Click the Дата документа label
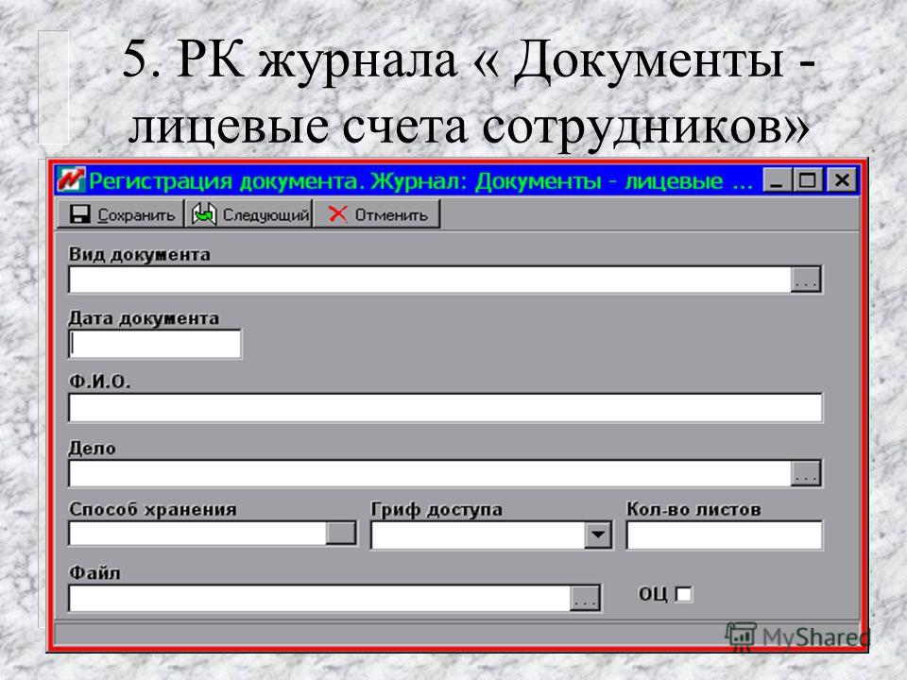This screenshot has height=680, width=907. pyautogui.click(x=144, y=318)
